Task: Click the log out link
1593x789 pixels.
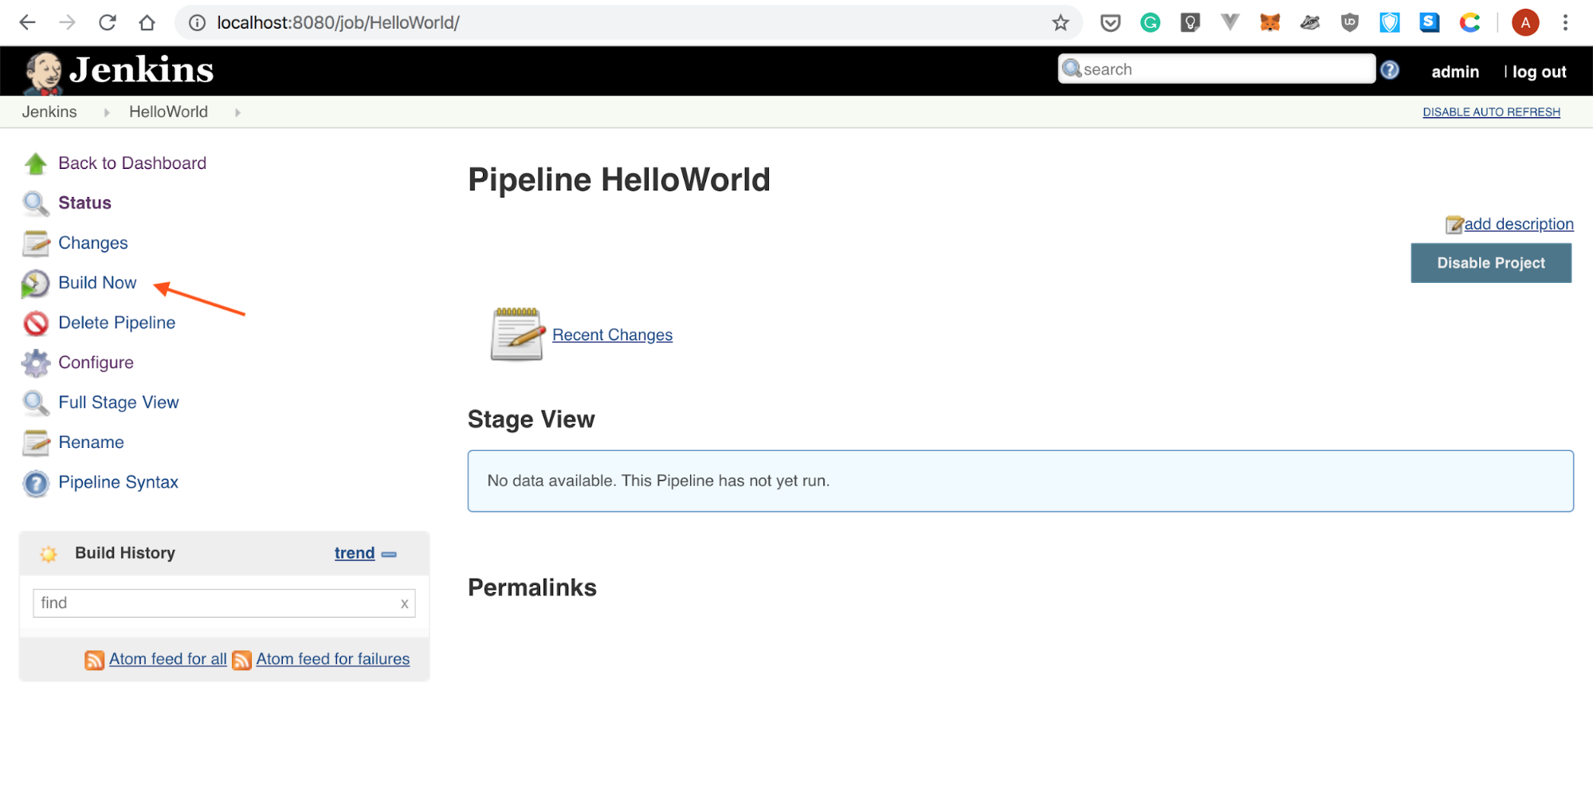Action: (x=1539, y=72)
